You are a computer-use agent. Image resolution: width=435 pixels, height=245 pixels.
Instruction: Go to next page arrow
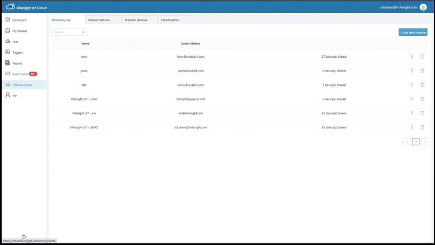425,142
